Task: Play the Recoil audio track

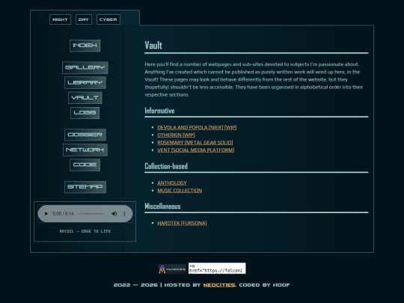Action: [x=46, y=213]
